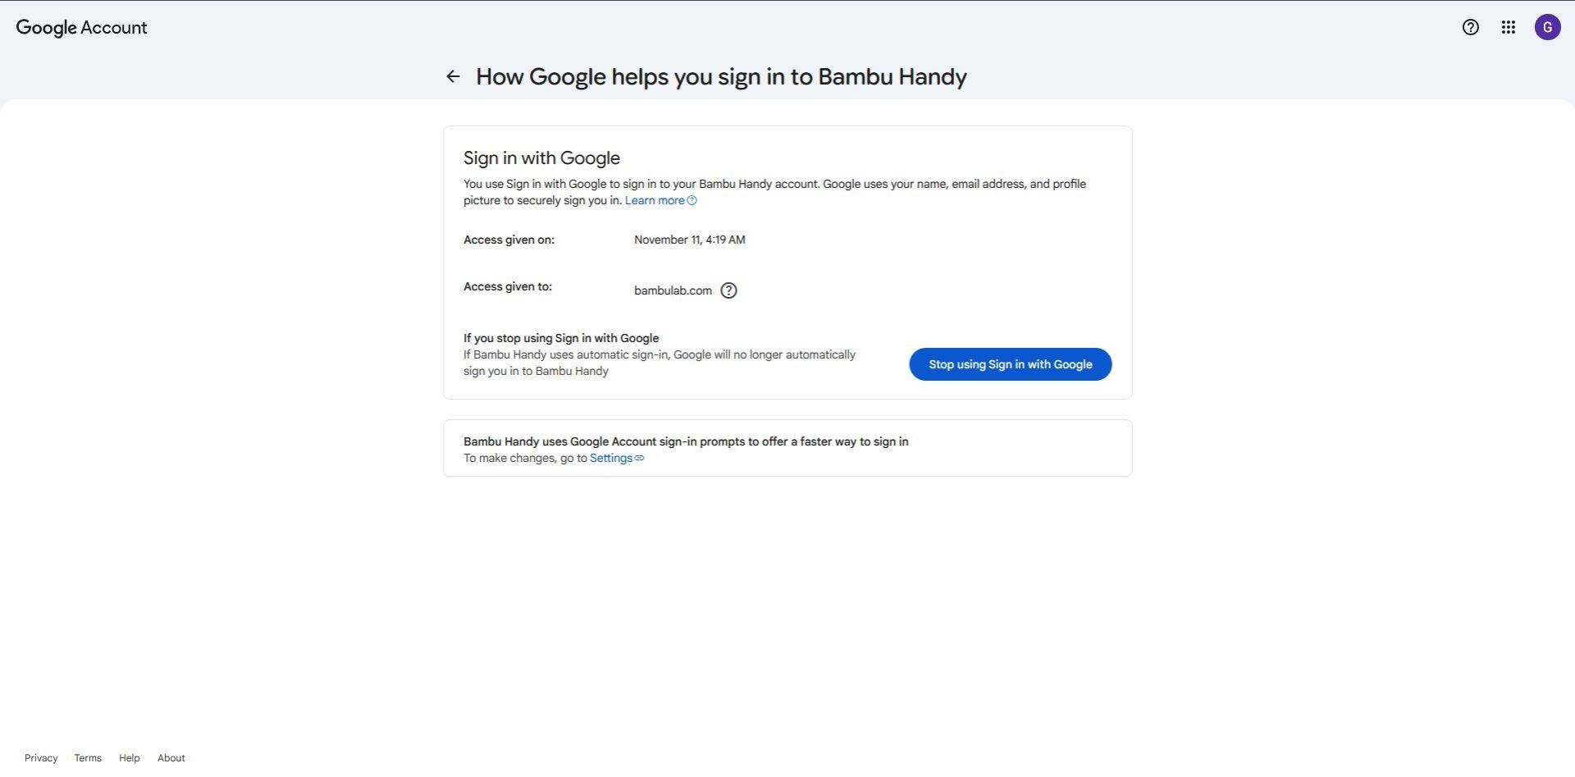The height and width of the screenshot is (777, 1575).
Task: Open Terms in the footer
Action: point(88,758)
